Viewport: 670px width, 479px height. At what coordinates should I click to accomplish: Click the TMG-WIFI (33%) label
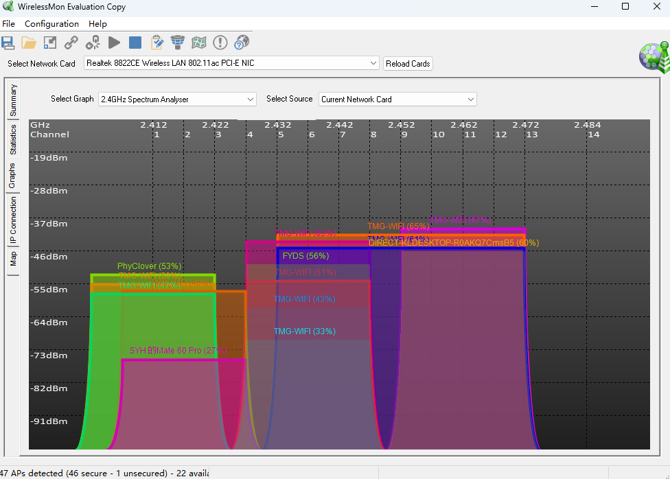coord(305,331)
